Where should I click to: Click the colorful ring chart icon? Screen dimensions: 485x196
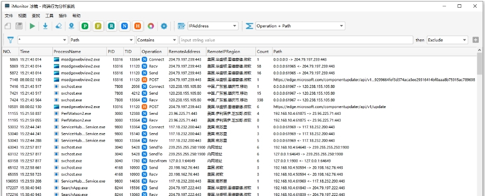(x=151, y=26)
